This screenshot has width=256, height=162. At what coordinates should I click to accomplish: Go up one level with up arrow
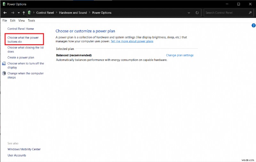point(24,13)
